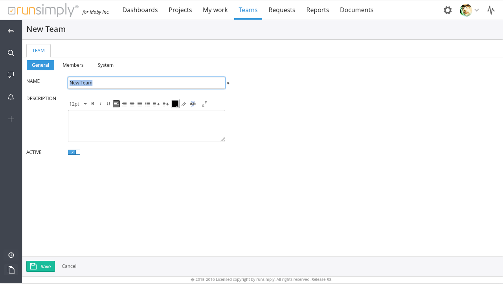Open the Projects menu

180,10
